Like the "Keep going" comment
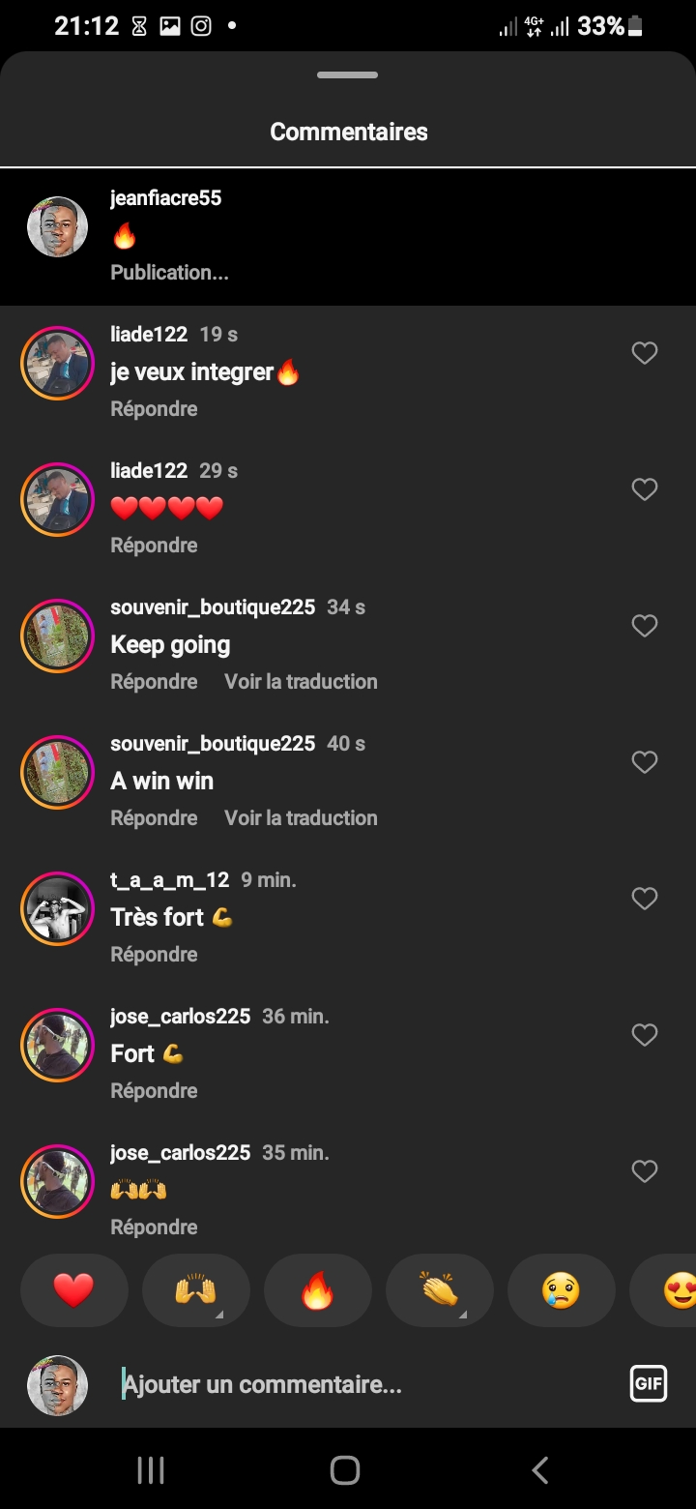 (x=644, y=627)
